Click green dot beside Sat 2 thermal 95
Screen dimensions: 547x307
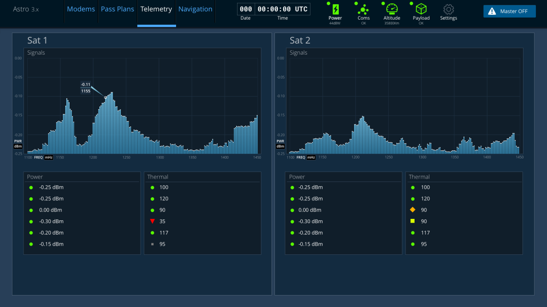click(x=413, y=244)
